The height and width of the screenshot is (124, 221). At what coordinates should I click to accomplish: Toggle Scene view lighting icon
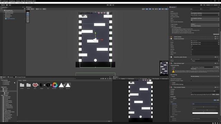pyautogui.click(x=150, y=9)
